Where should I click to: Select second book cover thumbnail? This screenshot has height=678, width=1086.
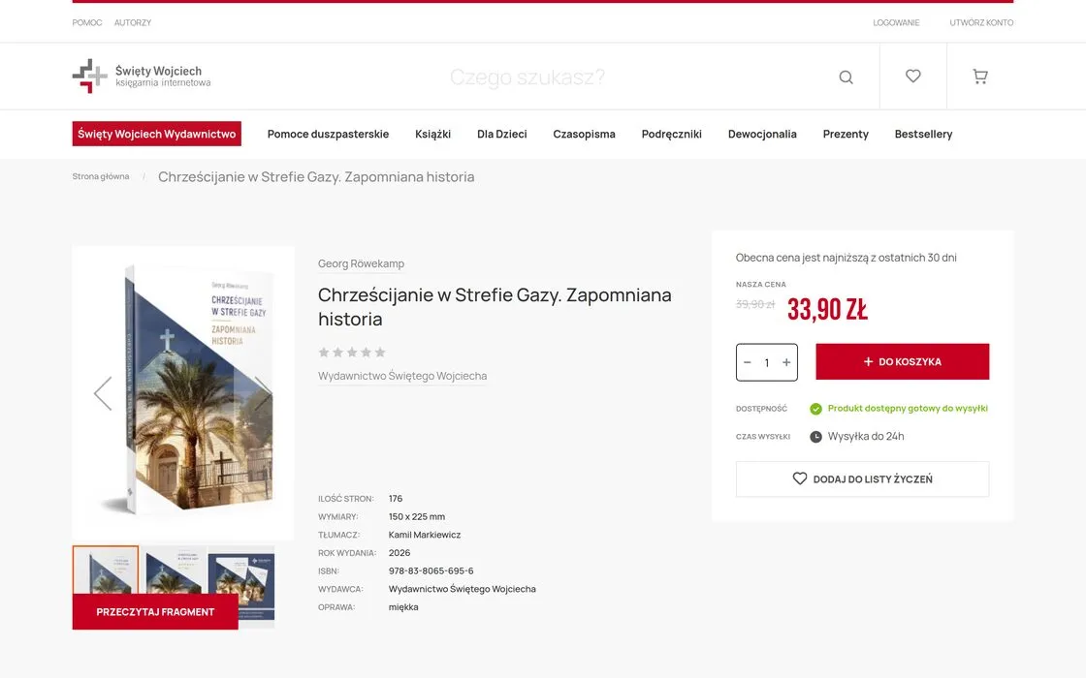(174, 570)
